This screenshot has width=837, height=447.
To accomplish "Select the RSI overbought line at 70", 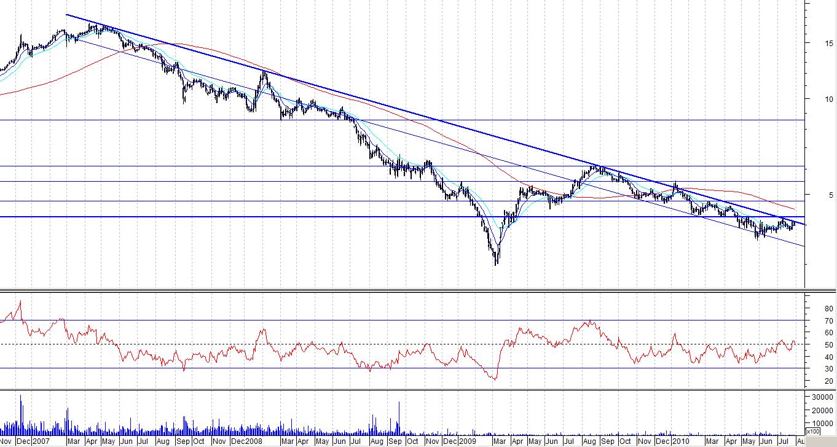I will click(x=402, y=320).
